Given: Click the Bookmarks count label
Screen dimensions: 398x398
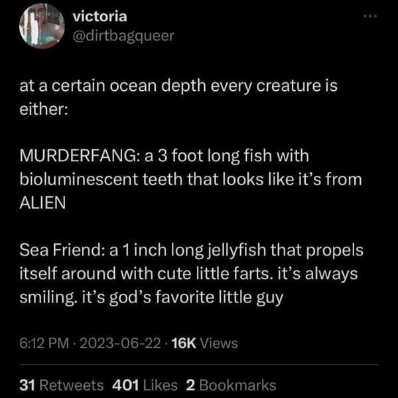Looking at the screenshot, I should (237, 385).
